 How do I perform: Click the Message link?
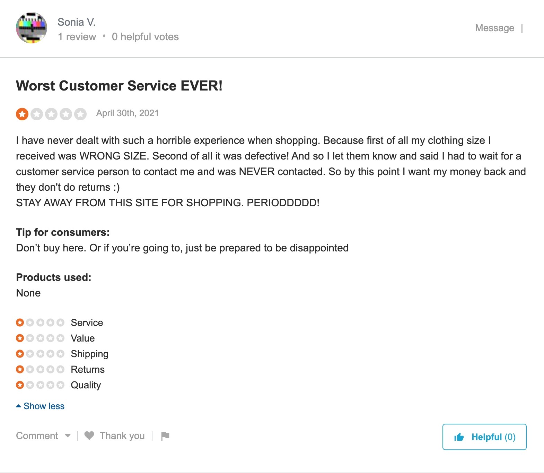(495, 28)
